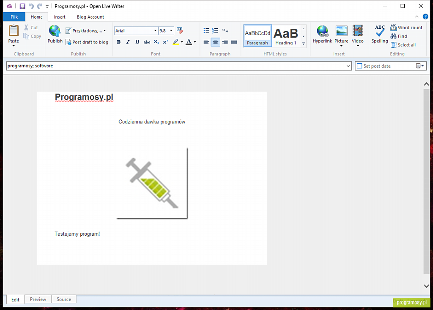Click the Copy icon
The image size is (433, 310).
[26, 36]
